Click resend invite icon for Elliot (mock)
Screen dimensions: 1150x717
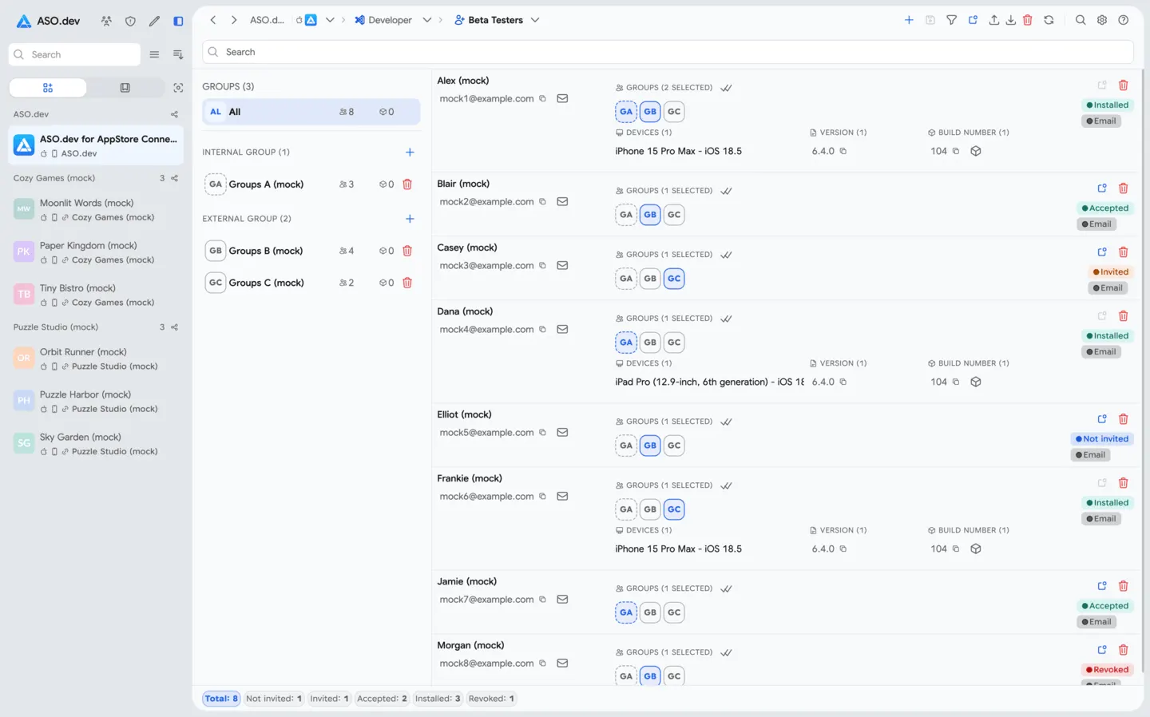coord(1102,419)
